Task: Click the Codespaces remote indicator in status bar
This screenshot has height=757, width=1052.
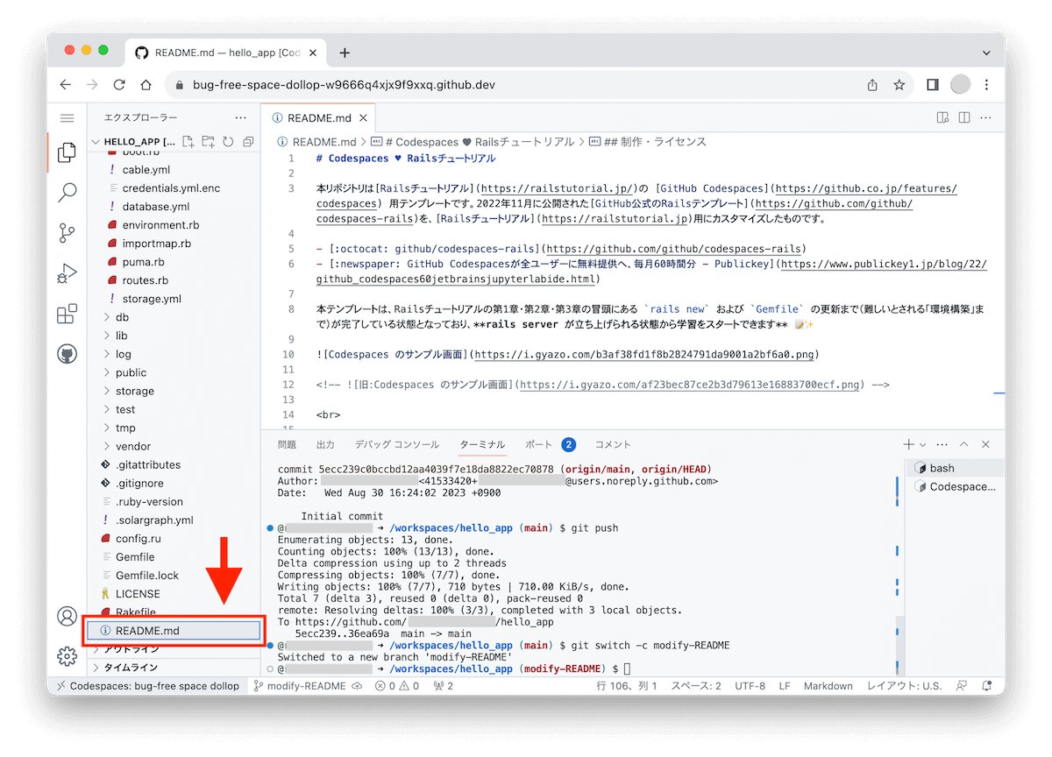Action: pos(148,686)
